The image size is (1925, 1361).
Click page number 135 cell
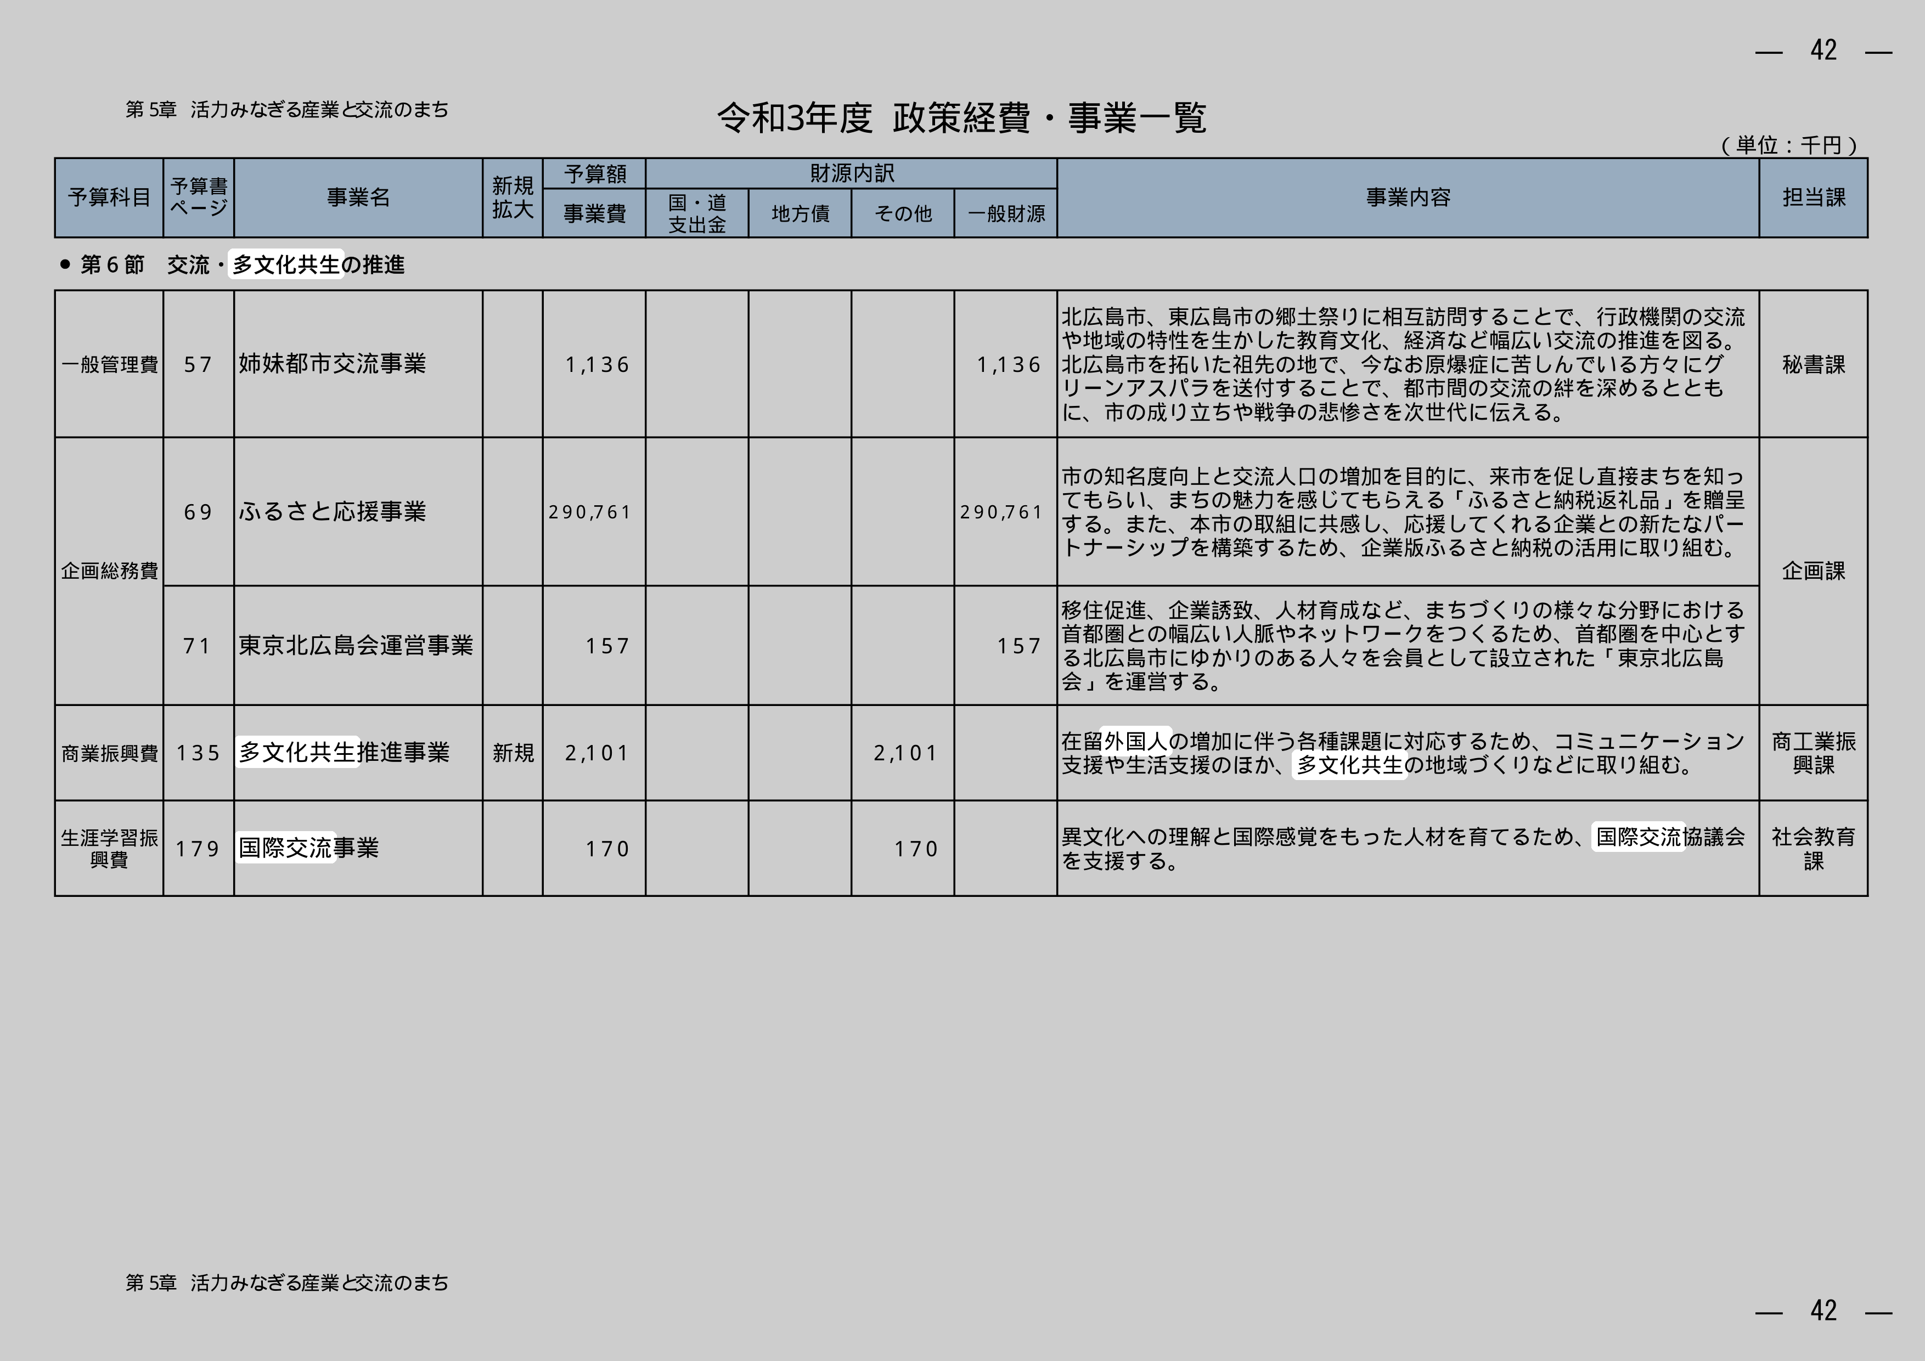click(199, 753)
